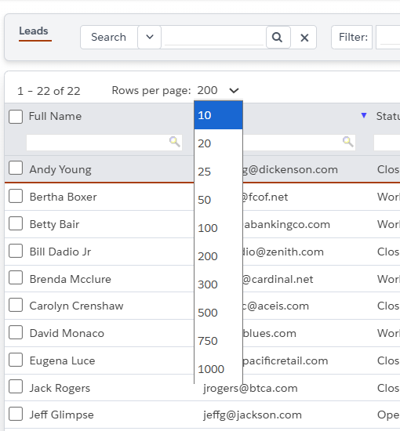This screenshot has height=431, width=400.
Task: Check the box for David Monaco
Action: [x=16, y=332]
